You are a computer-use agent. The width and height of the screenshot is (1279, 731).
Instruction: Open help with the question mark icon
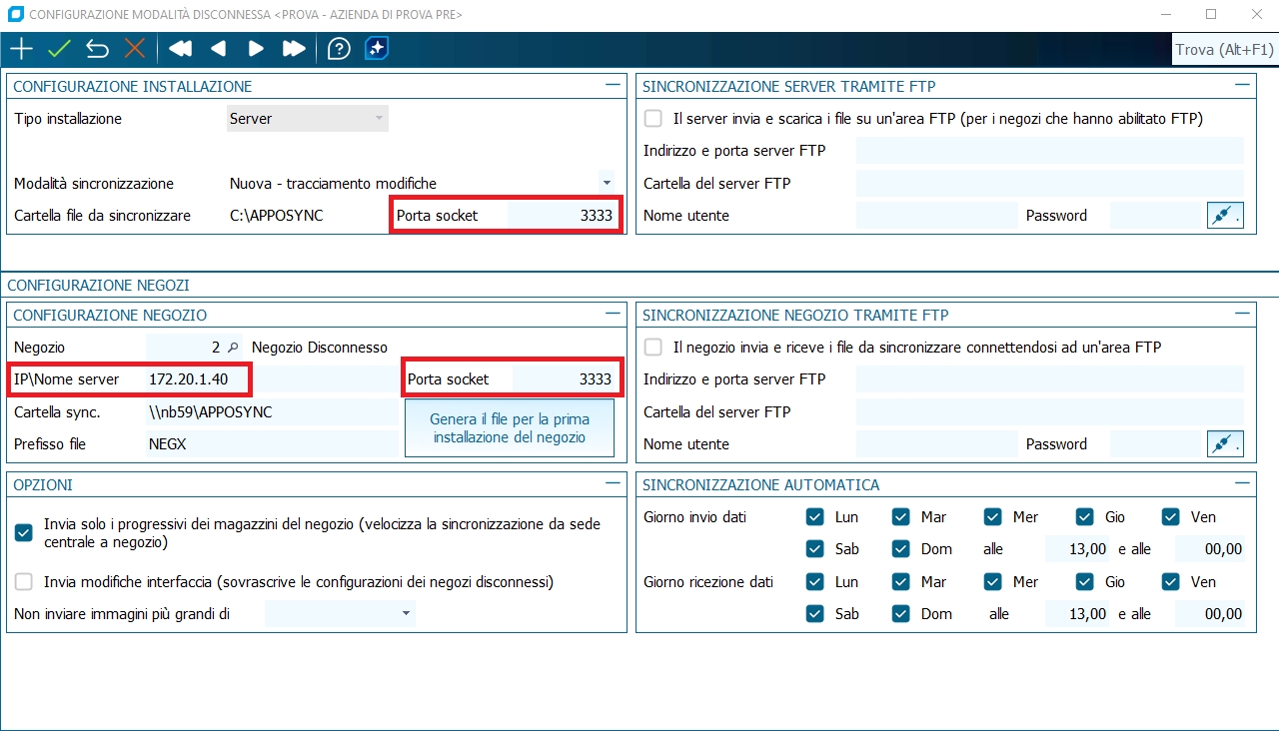pyautogui.click(x=339, y=48)
